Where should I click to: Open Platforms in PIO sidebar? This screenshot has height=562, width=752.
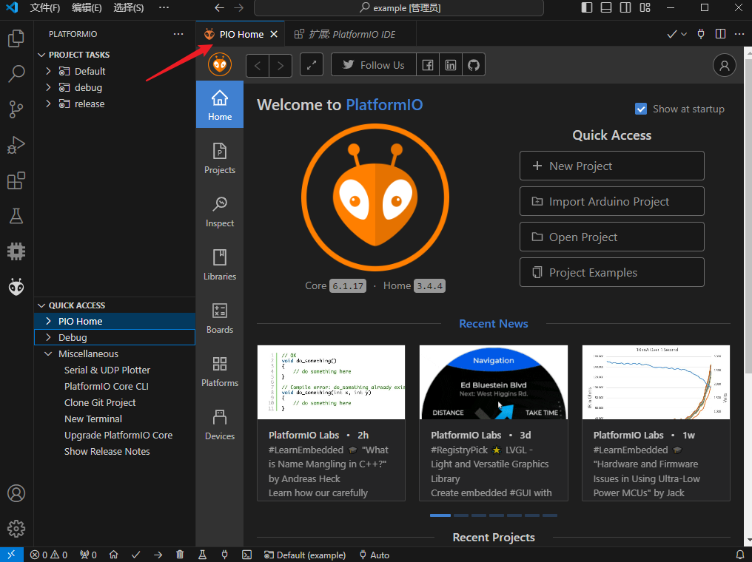click(x=220, y=370)
